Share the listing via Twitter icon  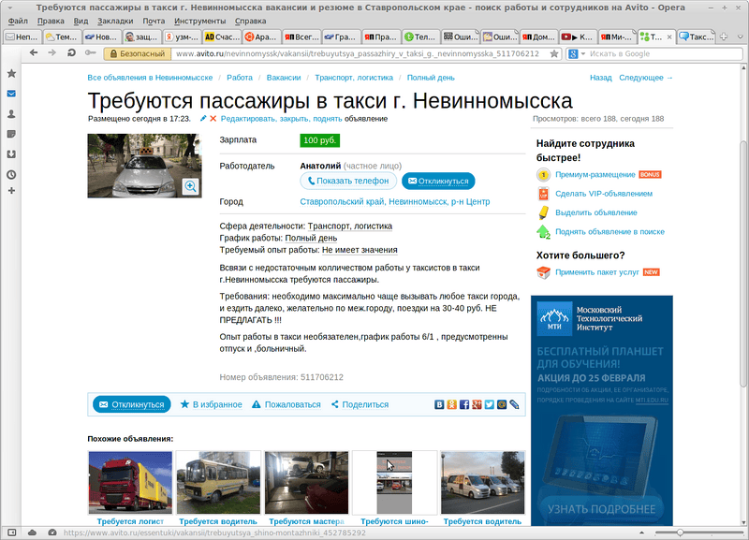pos(489,404)
